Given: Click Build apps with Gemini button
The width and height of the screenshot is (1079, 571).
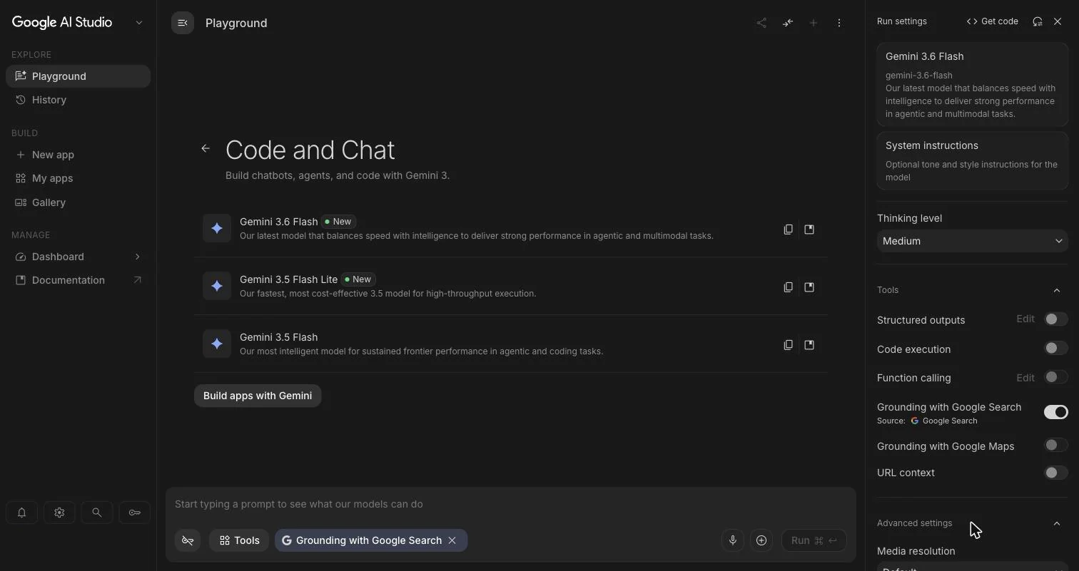Looking at the screenshot, I should coord(258,396).
